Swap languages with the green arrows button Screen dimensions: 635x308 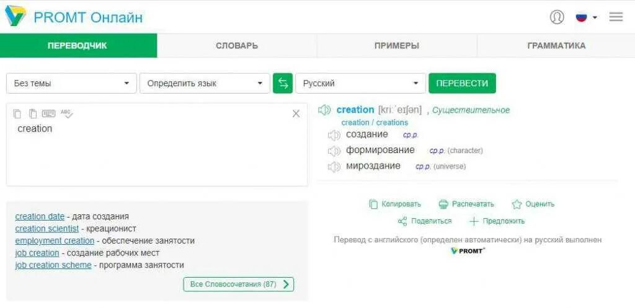click(283, 84)
